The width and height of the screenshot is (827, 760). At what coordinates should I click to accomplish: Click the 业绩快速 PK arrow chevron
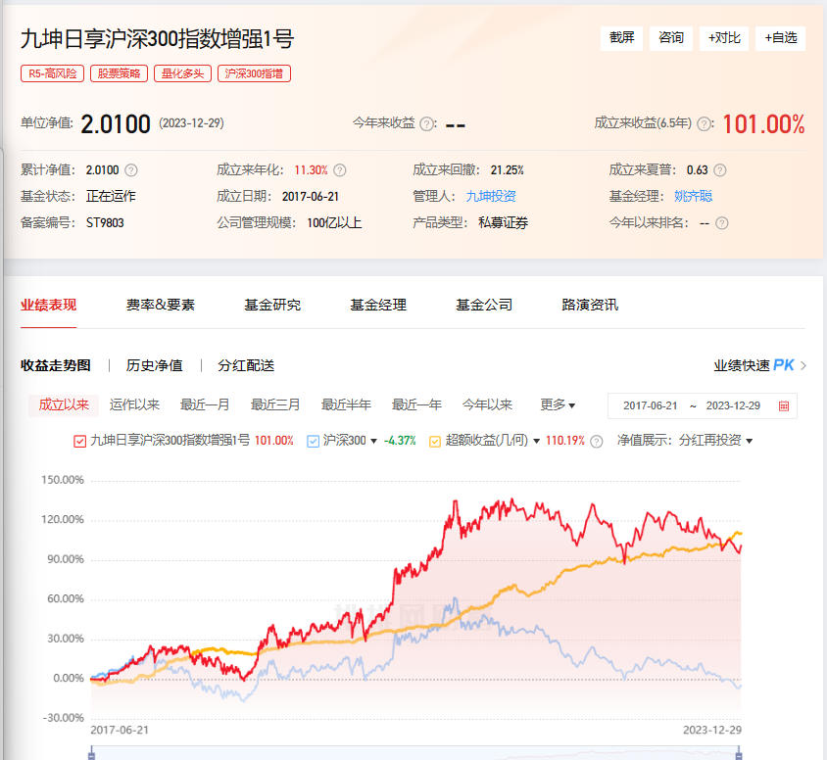(803, 365)
